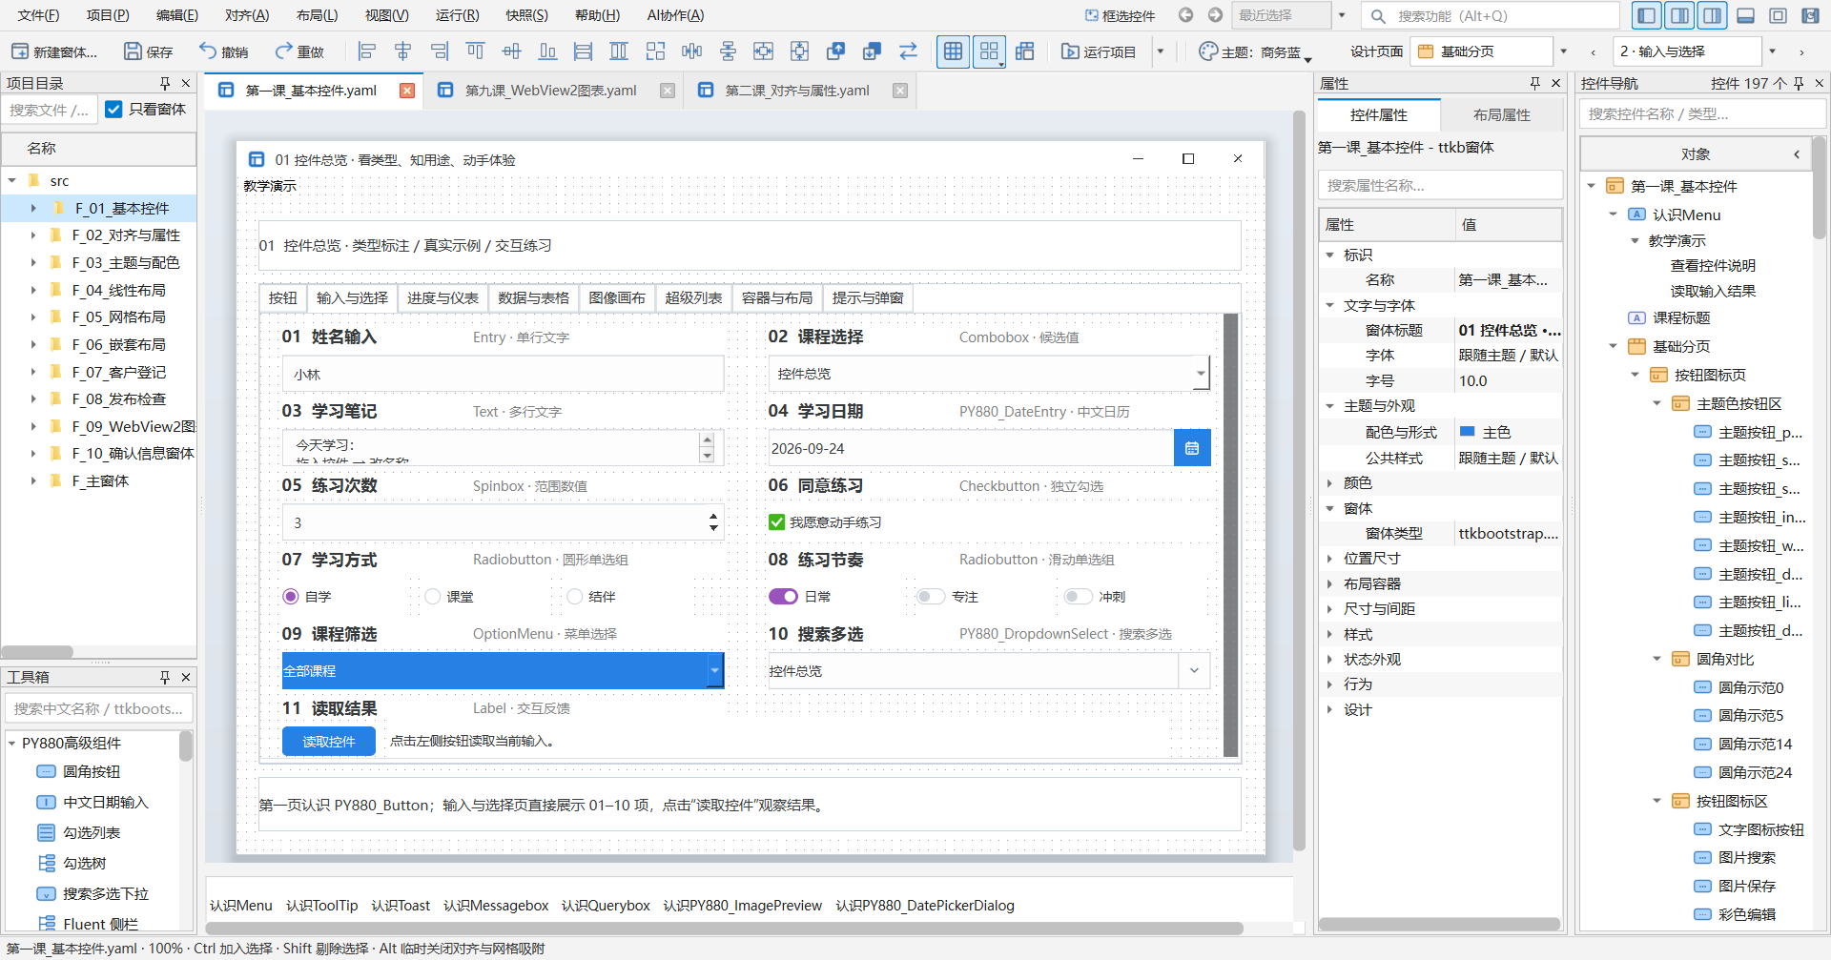This screenshot has height=960, width=1831.
Task: Click the 主色 color swatch in properties
Action: (1468, 432)
